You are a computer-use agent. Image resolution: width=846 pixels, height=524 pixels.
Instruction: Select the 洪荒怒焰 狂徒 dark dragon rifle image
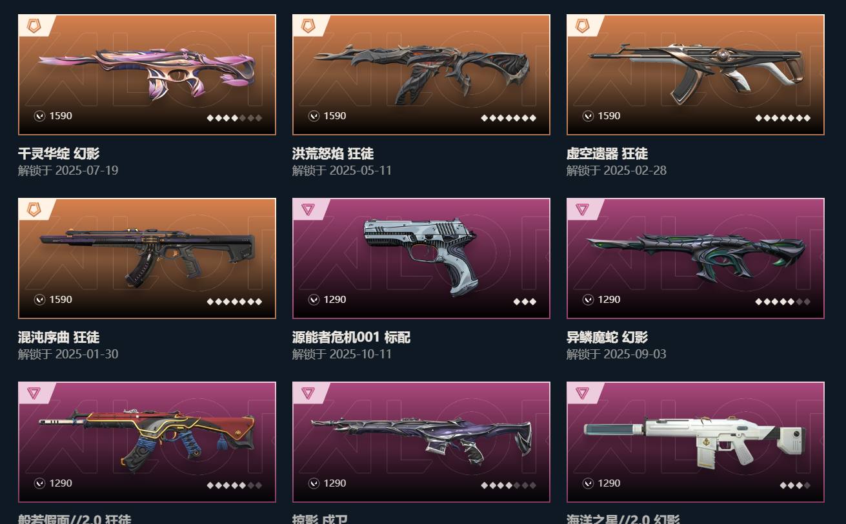point(421,75)
